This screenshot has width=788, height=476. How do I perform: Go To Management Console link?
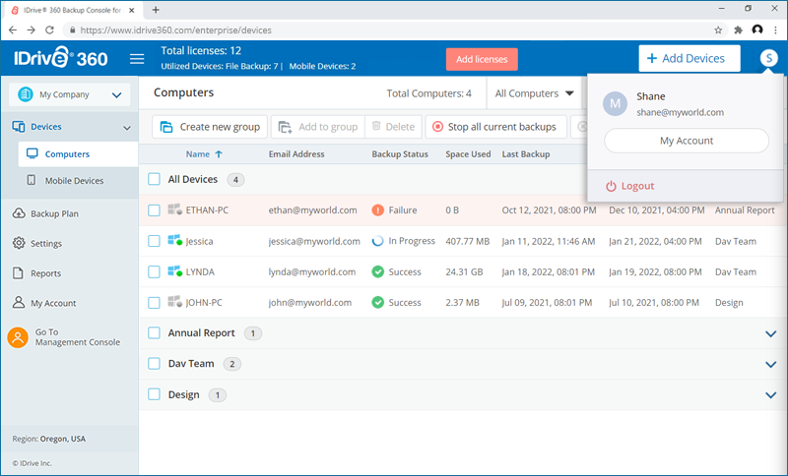click(78, 337)
